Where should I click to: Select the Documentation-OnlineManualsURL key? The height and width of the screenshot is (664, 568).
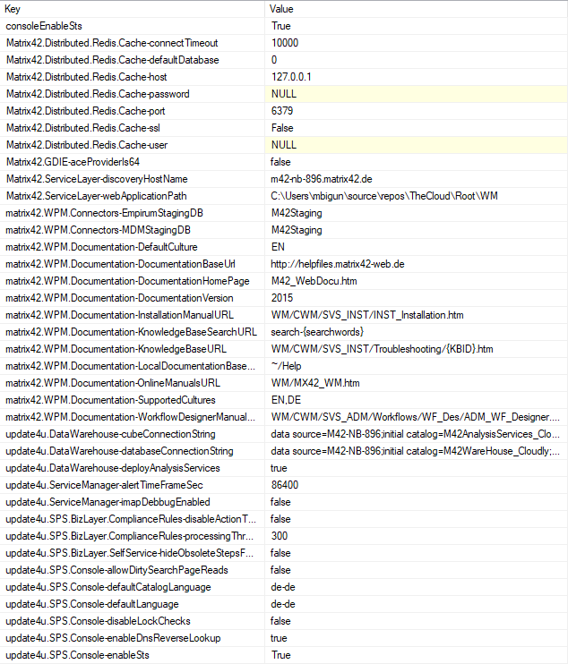[x=133, y=383]
